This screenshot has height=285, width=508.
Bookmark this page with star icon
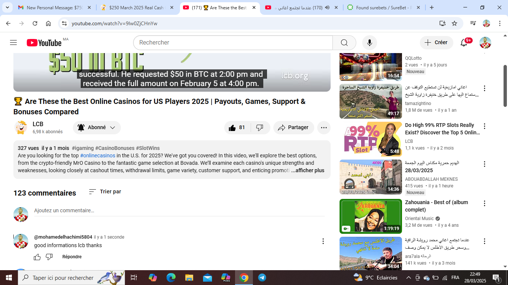point(454,23)
